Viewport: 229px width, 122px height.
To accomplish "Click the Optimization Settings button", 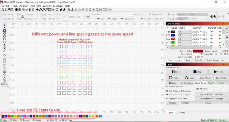I will [212, 99].
